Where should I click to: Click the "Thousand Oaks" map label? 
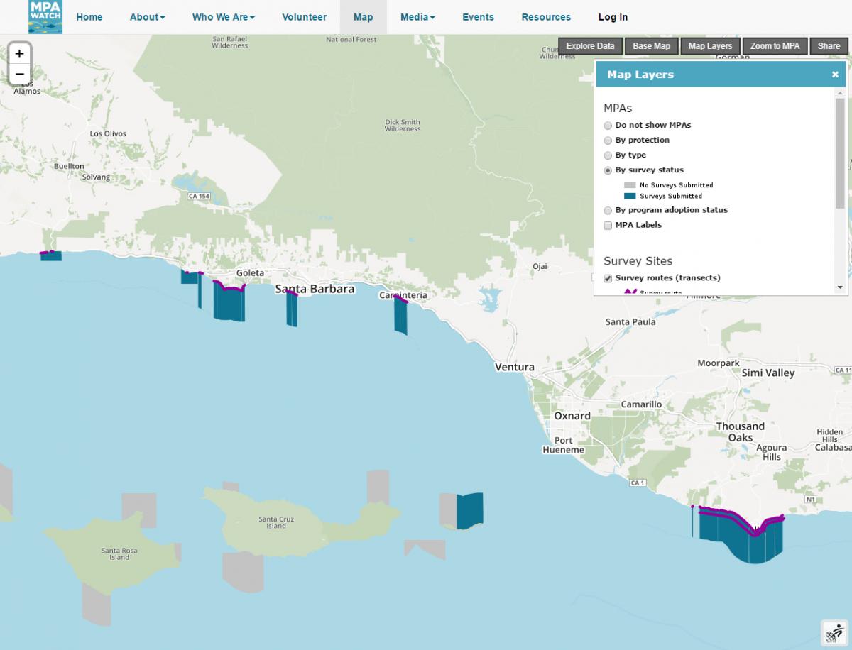click(741, 431)
